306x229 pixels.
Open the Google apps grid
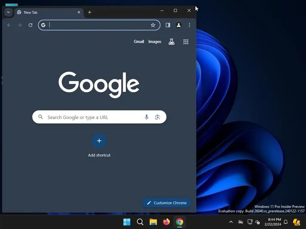pos(186,42)
